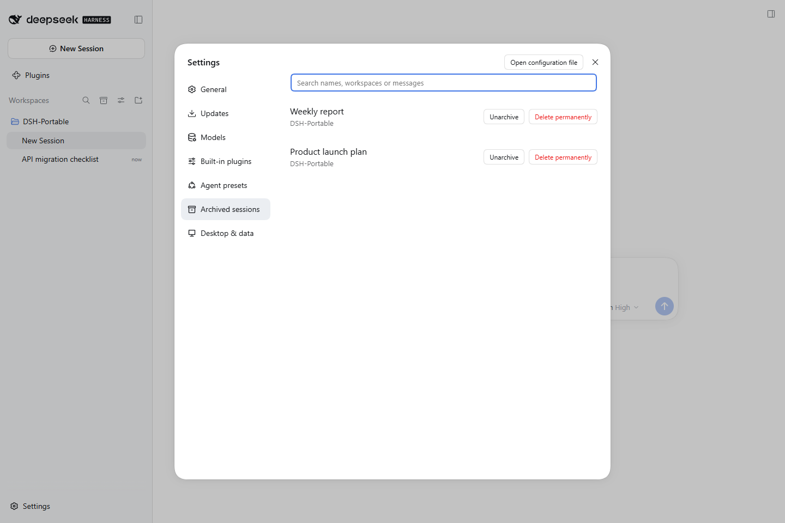Unarchive the Product launch plan session

504,157
